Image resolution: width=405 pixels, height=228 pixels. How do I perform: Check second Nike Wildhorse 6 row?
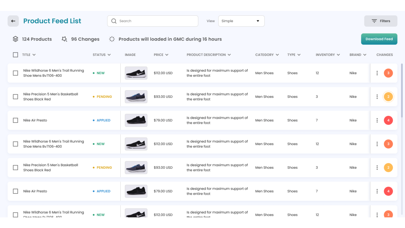tap(15, 144)
